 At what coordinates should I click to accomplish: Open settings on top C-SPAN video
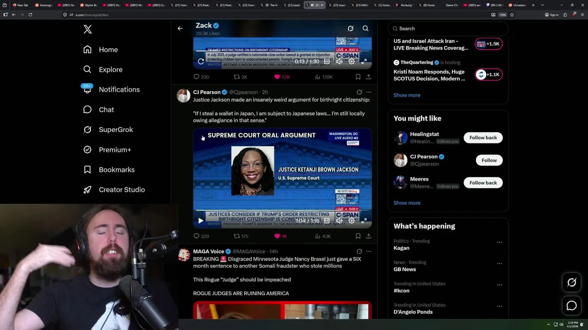coord(351,61)
